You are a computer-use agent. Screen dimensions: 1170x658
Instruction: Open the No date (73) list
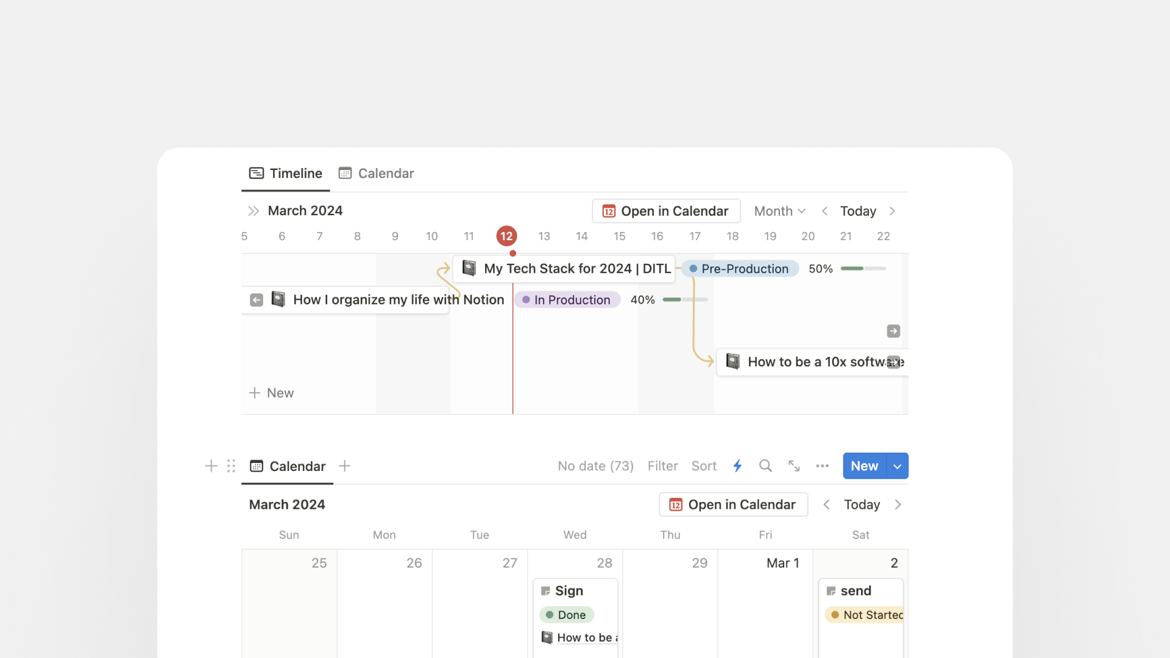[595, 466]
